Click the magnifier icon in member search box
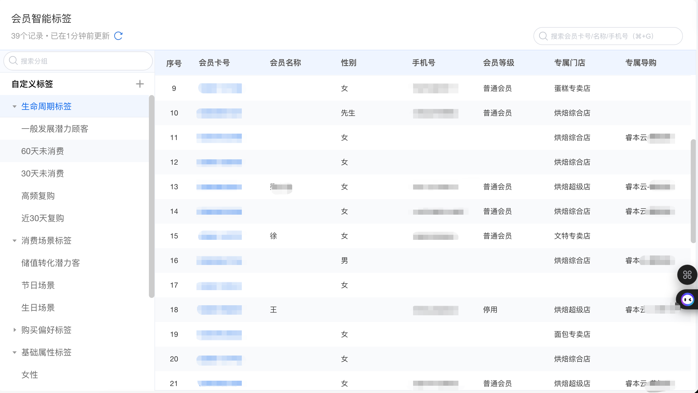The height and width of the screenshot is (393, 698). tap(543, 36)
